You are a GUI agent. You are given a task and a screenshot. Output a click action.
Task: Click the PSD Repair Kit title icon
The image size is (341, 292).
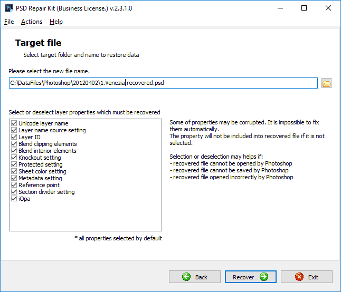[8, 8]
